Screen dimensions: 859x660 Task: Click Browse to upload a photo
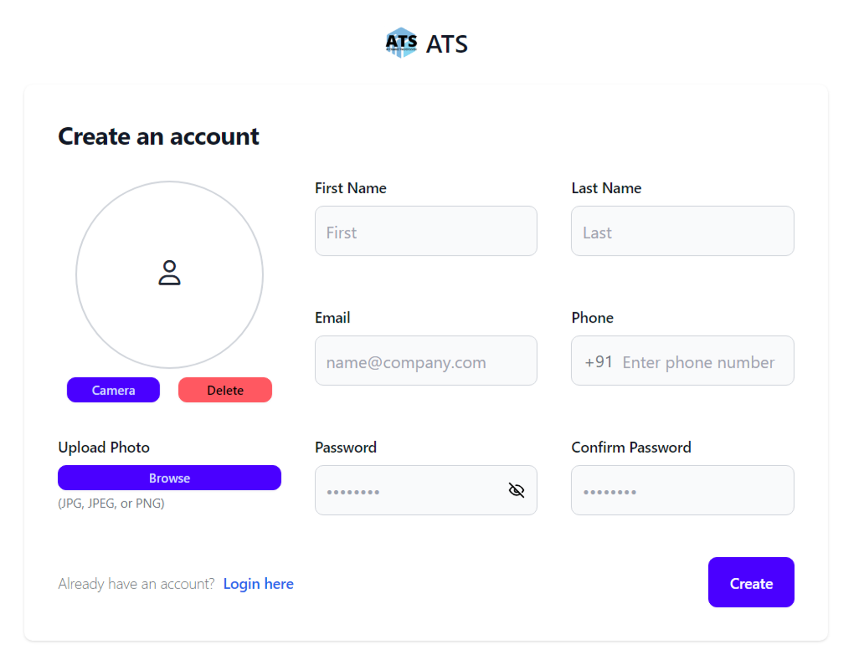[169, 478]
